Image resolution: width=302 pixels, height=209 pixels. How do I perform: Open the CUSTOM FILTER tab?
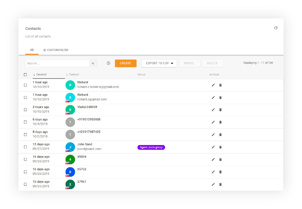click(x=56, y=50)
